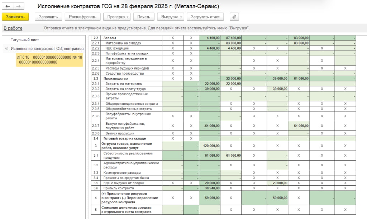The image size is (367, 219).
Task: Click the forward arrow navigation icon
Action: click(19, 6)
